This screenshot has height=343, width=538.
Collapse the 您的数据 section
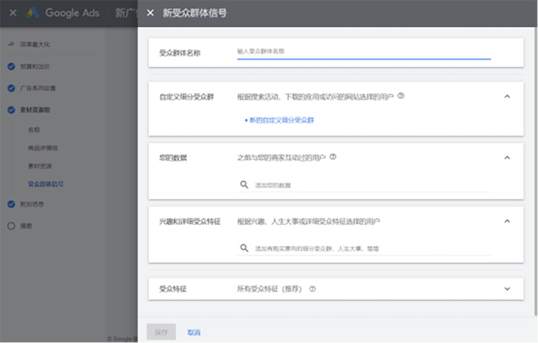[507, 157]
